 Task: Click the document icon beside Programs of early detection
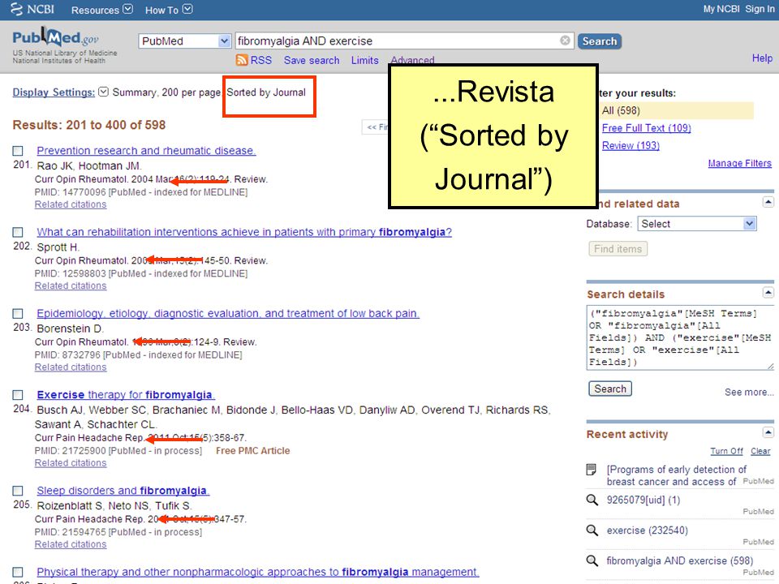[x=592, y=470]
